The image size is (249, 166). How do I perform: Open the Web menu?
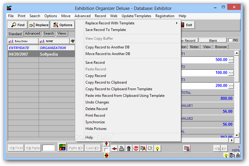114,16
